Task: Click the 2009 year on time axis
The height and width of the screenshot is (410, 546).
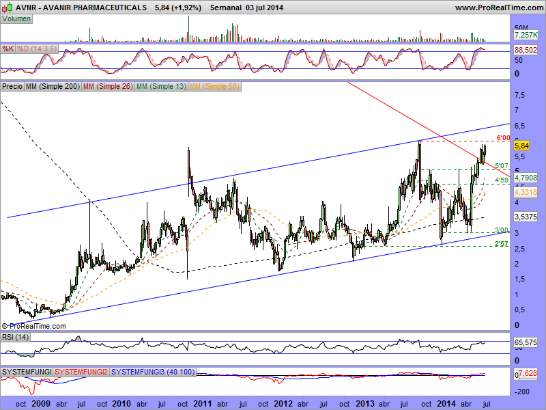Action: (41, 404)
